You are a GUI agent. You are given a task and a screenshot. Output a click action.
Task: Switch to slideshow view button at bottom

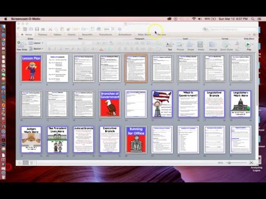point(32,163)
